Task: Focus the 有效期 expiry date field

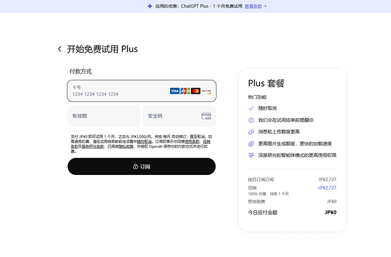Action: 104,116
